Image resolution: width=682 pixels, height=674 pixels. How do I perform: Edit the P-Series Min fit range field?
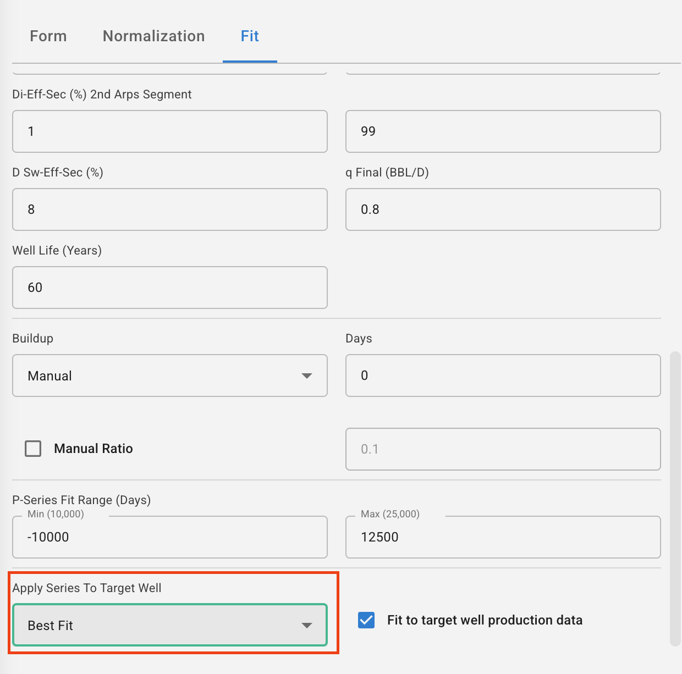coord(169,537)
